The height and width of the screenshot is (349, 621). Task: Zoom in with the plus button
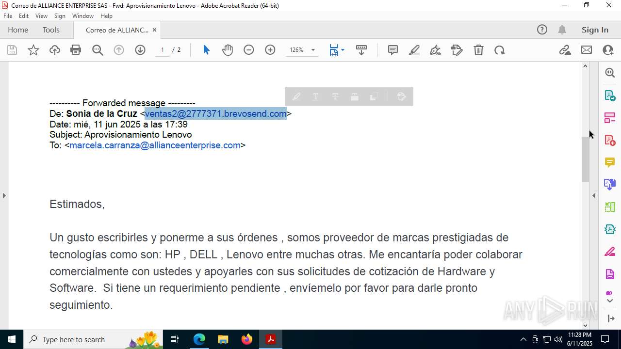pos(270,50)
